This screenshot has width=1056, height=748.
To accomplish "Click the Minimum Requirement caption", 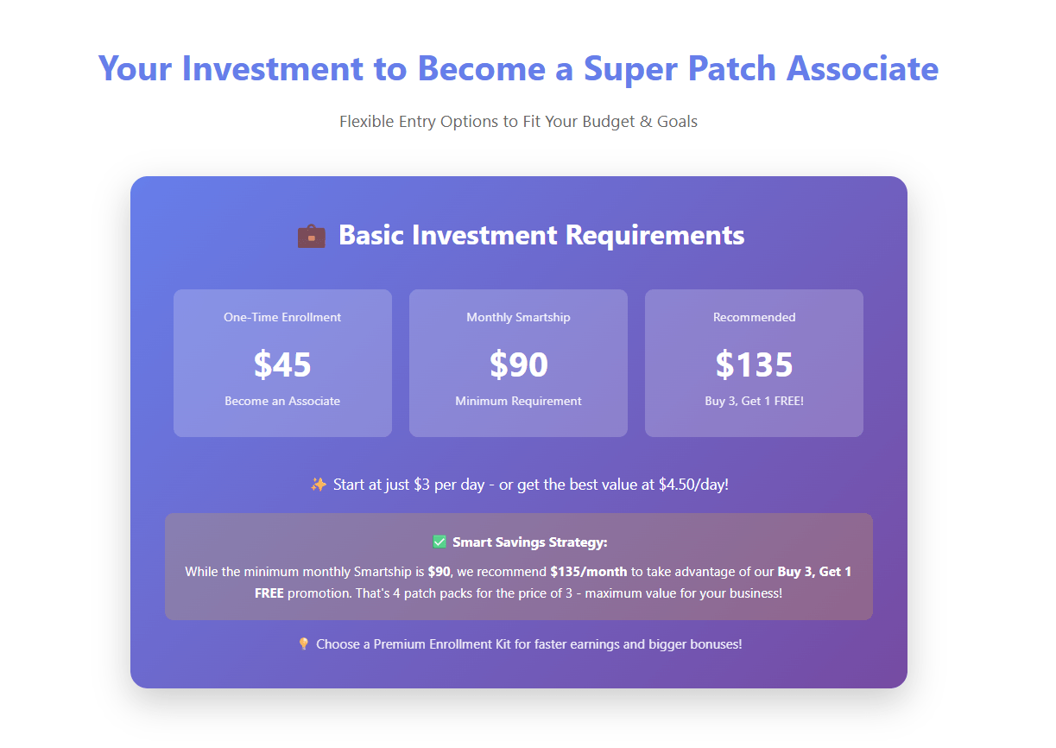I will tap(518, 401).
